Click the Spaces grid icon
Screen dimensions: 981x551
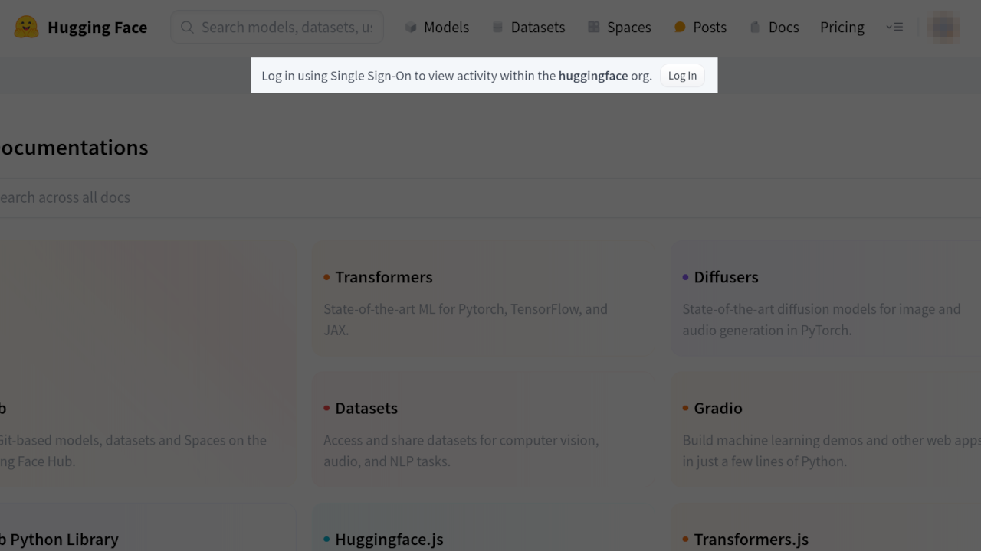pos(593,28)
